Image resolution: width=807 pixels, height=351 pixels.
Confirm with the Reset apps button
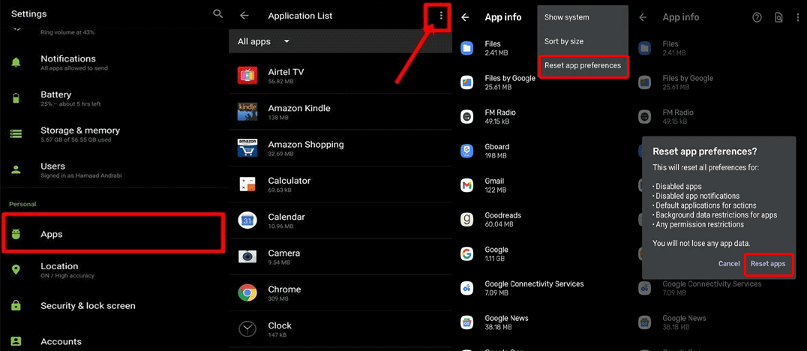pyautogui.click(x=768, y=263)
